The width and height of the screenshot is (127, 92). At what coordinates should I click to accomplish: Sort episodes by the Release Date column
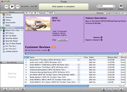coord(113,57)
